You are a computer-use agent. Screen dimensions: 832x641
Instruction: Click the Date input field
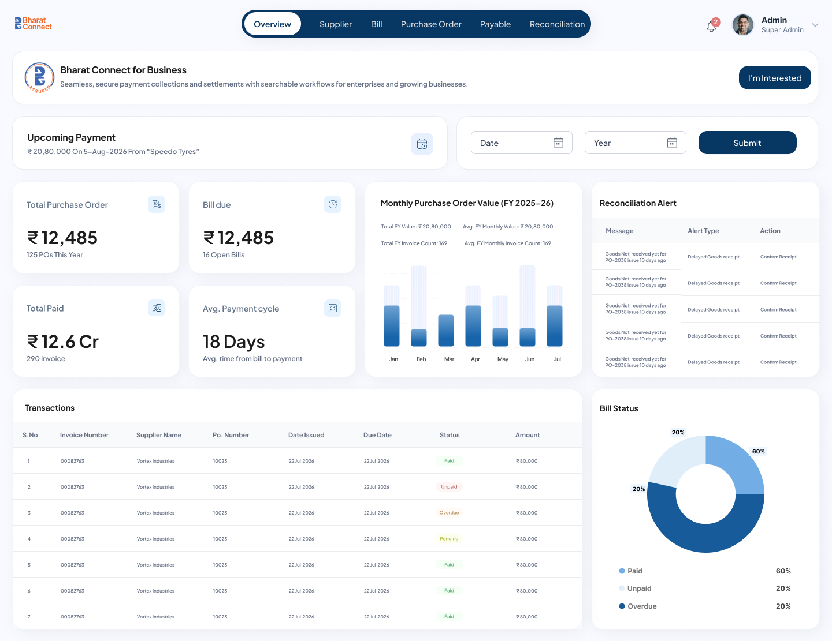pyautogui.click(x=522, y=143)
